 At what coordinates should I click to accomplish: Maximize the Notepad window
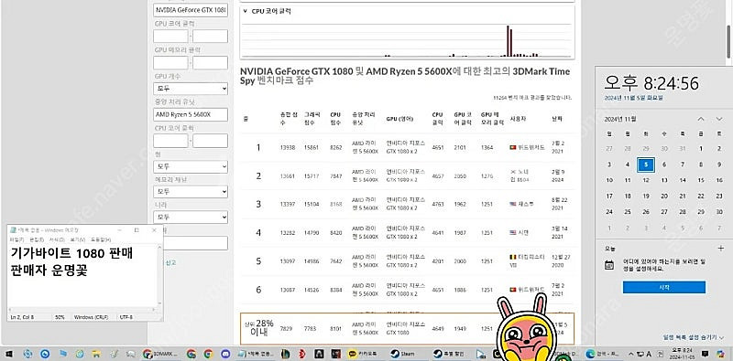pyautogui.click(x=137, y=230)
